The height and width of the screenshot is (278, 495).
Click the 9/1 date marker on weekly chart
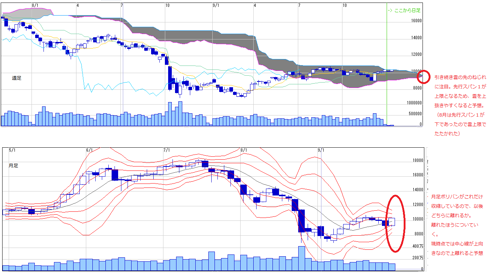tap(216, 5)
